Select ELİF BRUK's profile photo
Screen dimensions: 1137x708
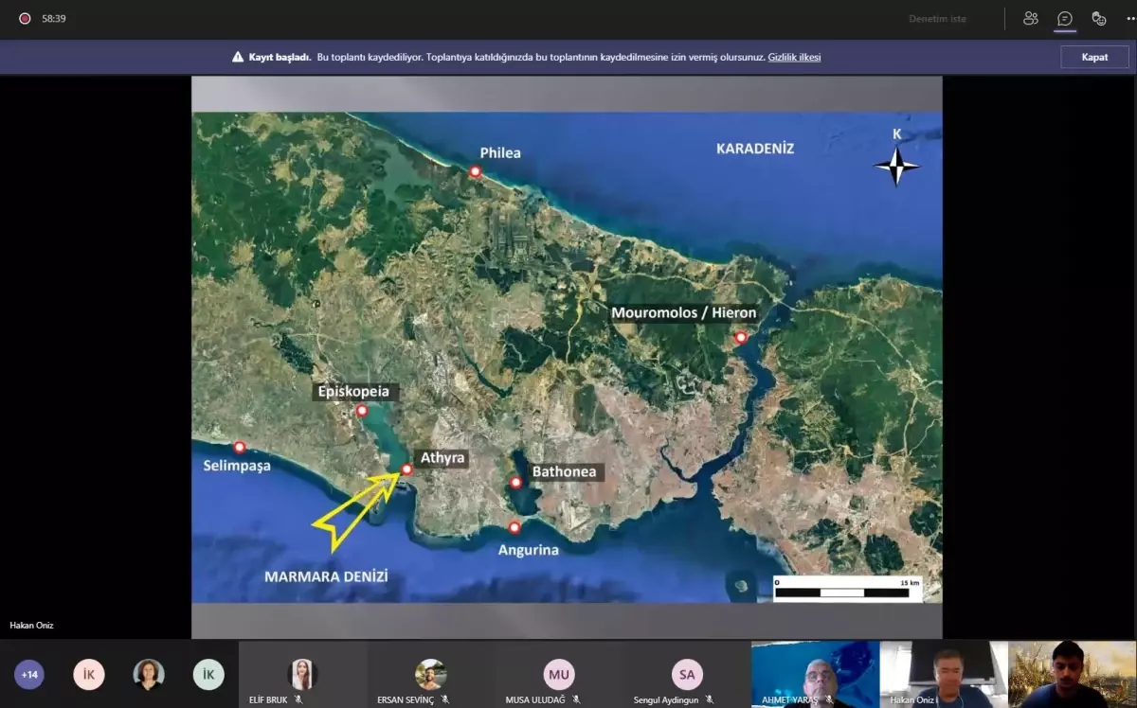(302, 674)
